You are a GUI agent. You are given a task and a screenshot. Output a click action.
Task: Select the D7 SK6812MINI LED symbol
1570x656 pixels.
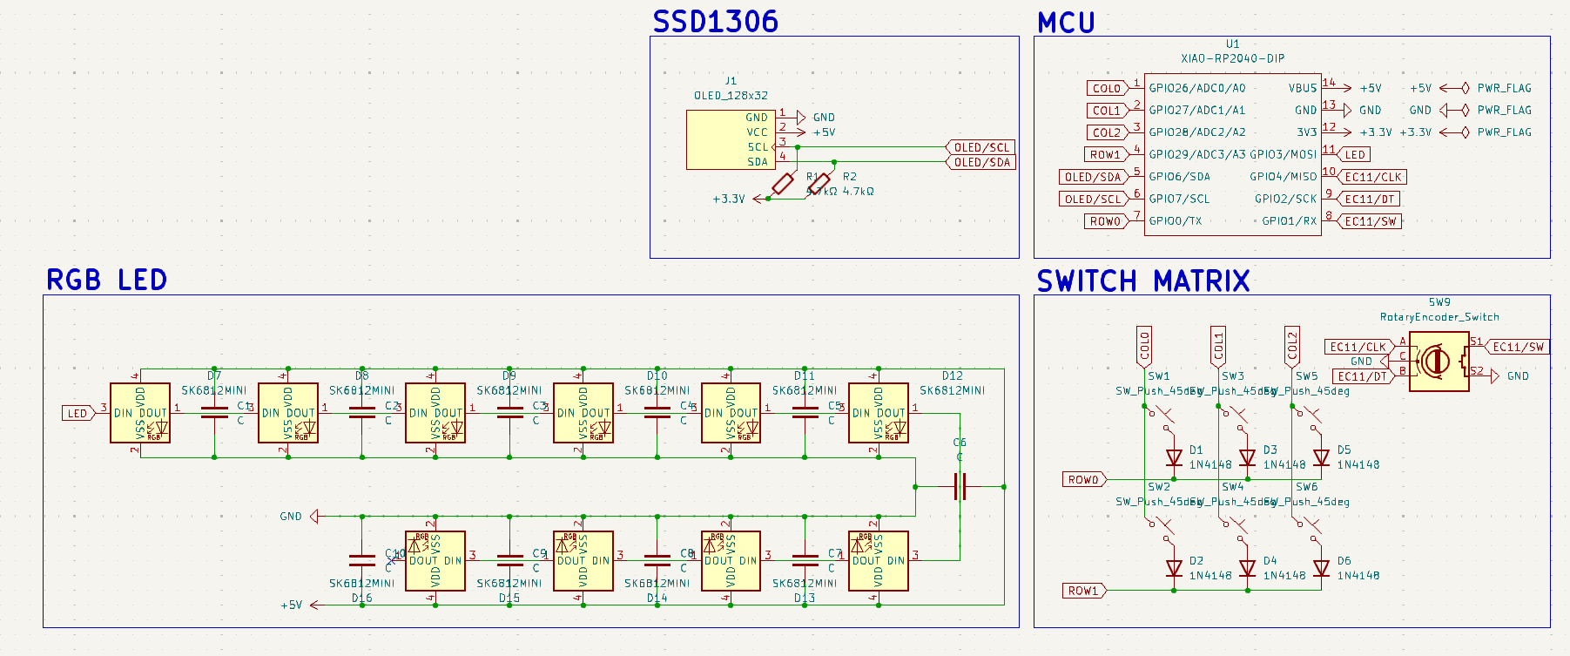139,413
